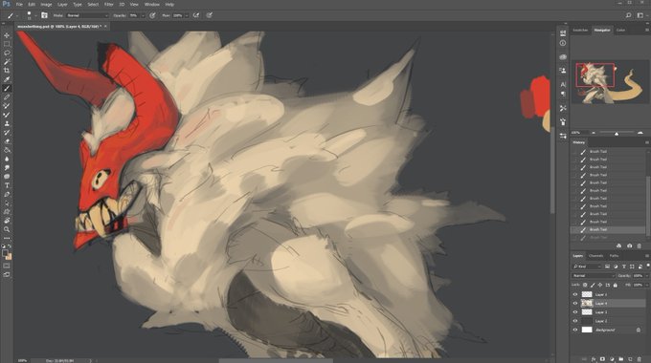Delete the current history state
This screenshot has width=651, height=363.
639,246
